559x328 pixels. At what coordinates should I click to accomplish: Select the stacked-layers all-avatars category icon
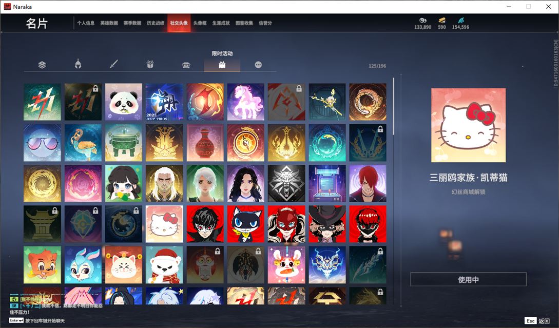pyautogui.click(x=42, y=65)
